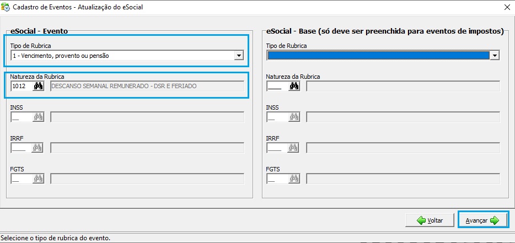Click the FGTS description box in eSocial - Evento
515x243 pixels.
[147, 179]
